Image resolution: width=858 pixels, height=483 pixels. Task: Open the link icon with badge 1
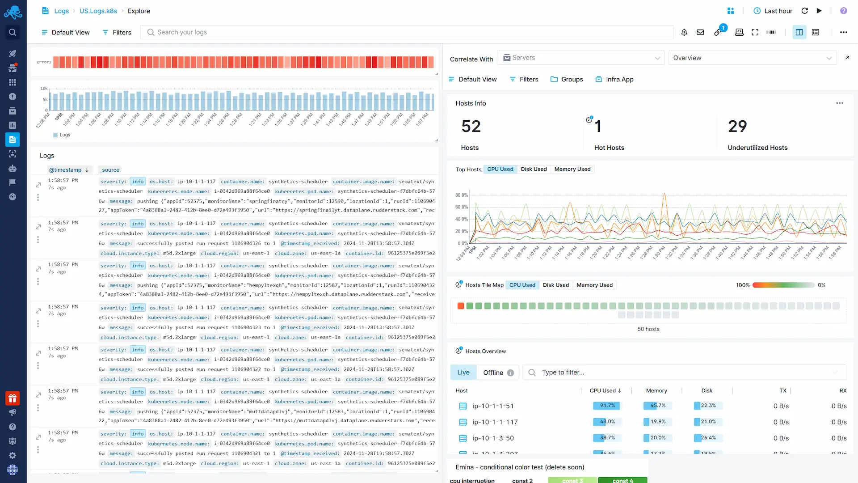(718, 32)
